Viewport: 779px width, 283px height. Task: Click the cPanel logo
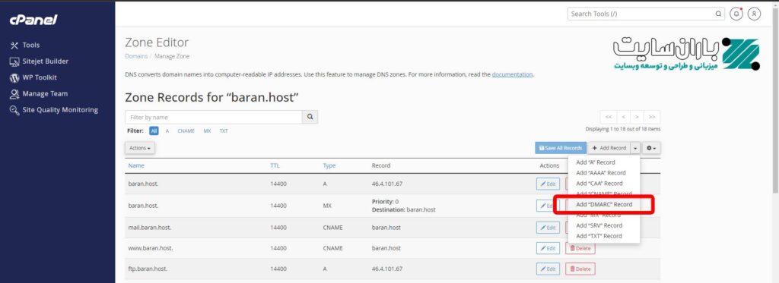pyautogui.click(x=33, y=20)
